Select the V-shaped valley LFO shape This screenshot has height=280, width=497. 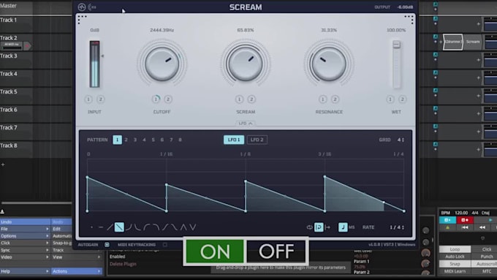click(x=193, y=227)
